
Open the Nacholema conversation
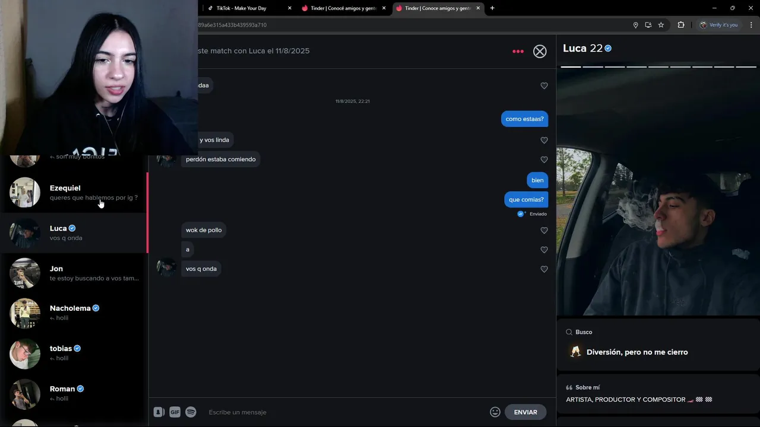pos(74,313)
